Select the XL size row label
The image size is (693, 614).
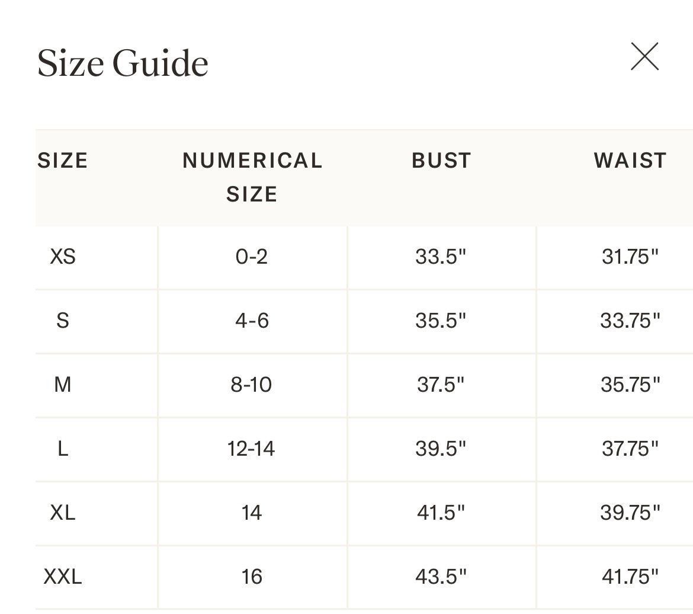(63, 513)
